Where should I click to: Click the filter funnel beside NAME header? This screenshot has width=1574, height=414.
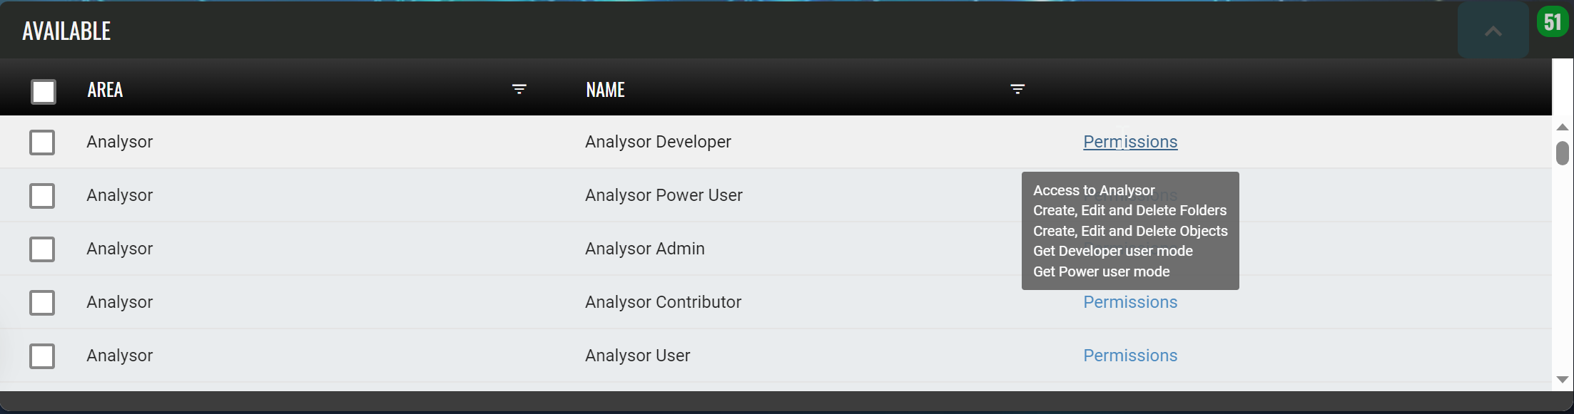pos(1018,90)
